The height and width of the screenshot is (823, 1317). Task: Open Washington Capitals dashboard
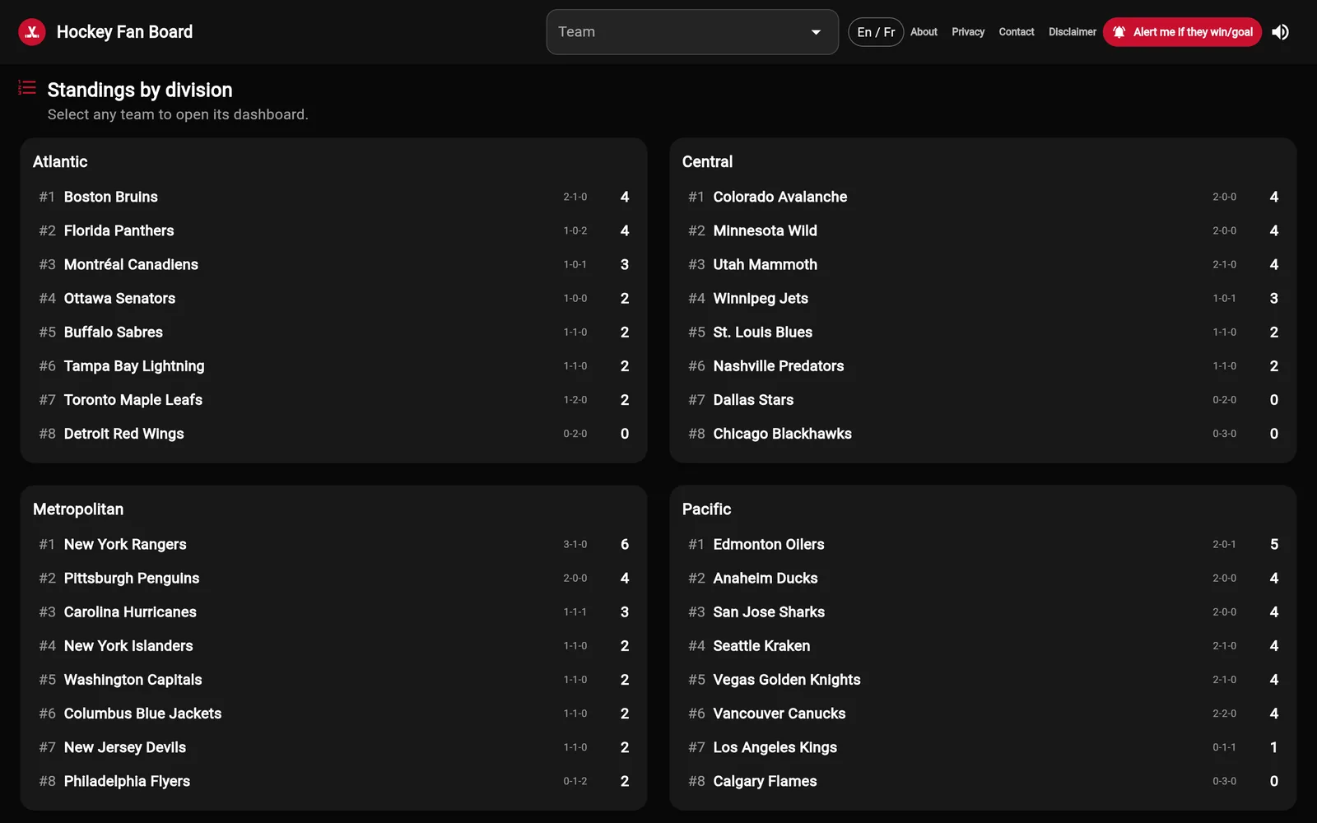point(333,679)
